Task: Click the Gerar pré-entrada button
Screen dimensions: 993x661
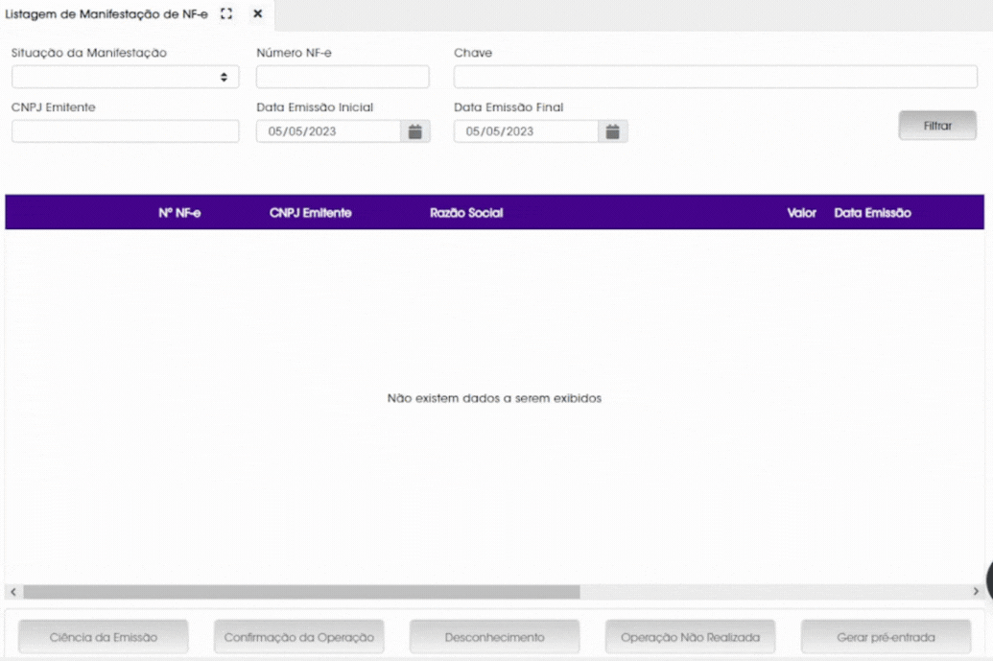Action: pyautogui.click(x=886, y=637)
